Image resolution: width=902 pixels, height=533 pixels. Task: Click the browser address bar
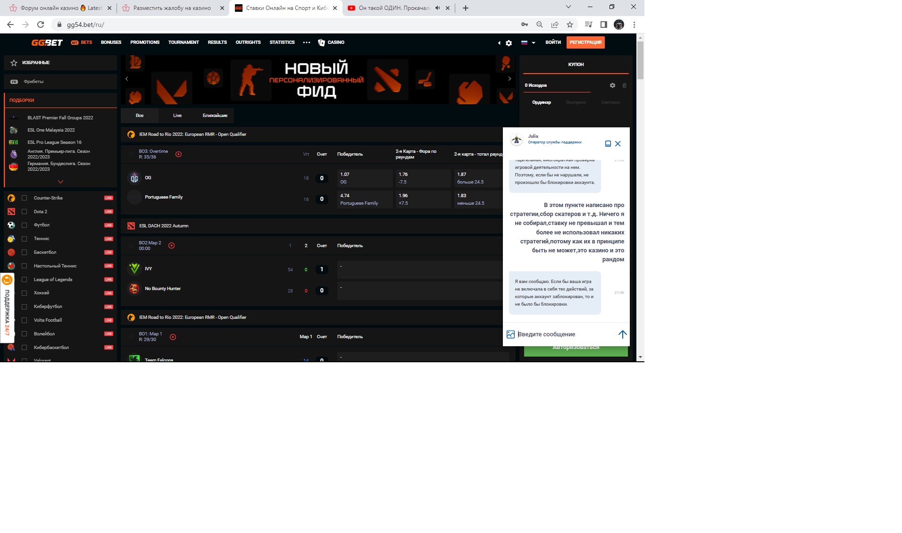pyautogui.click(x=283, y=25)
